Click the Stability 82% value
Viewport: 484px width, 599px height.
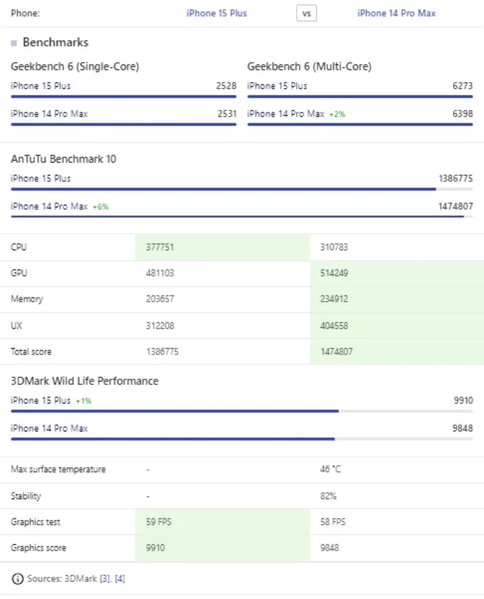(328, 496)
